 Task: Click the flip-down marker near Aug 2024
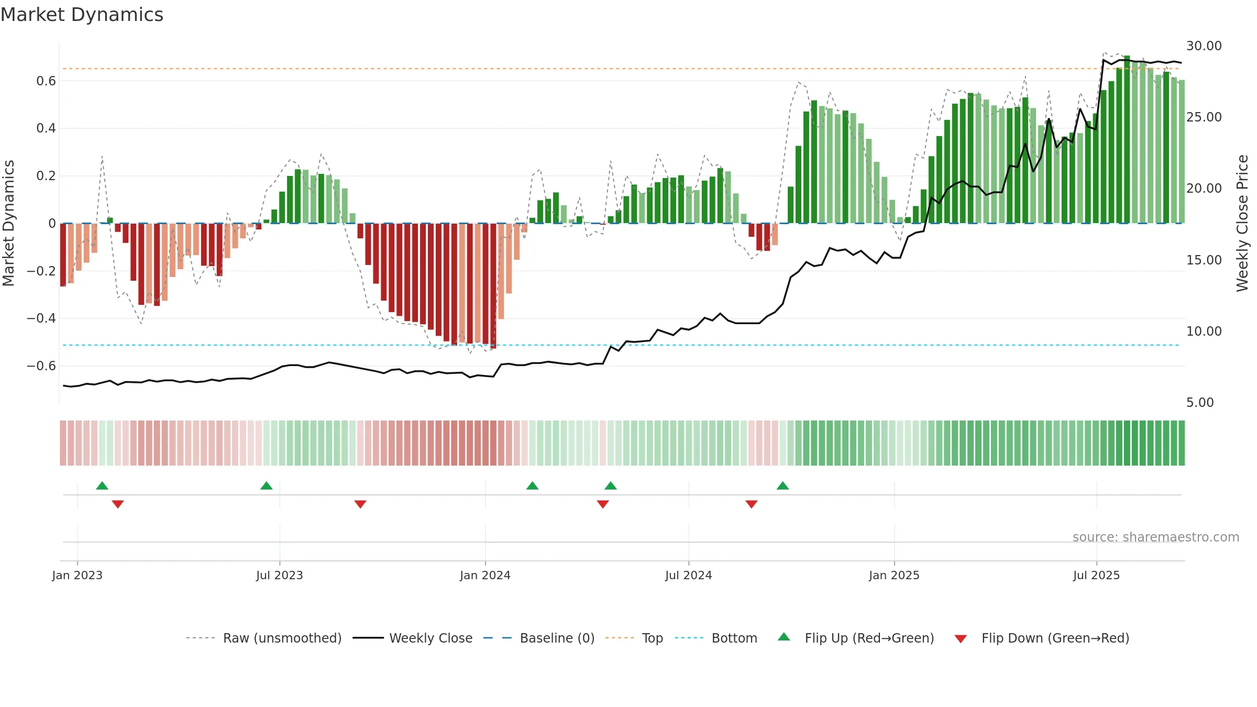(752, 504)
